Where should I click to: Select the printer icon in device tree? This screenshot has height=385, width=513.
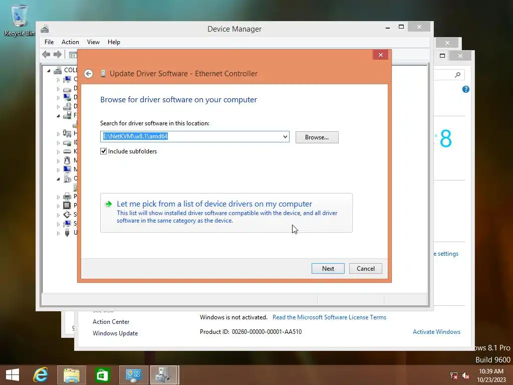67,197
